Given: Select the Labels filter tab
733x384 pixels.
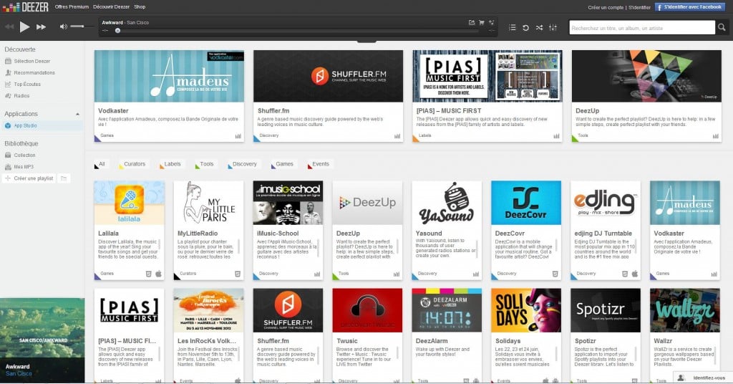Looking at the screenshot, I should point(170,165).
